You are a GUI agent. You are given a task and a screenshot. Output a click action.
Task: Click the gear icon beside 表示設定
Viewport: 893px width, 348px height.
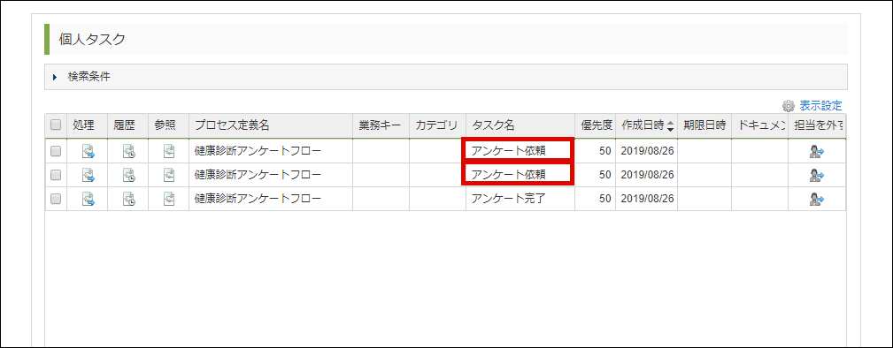789,106
